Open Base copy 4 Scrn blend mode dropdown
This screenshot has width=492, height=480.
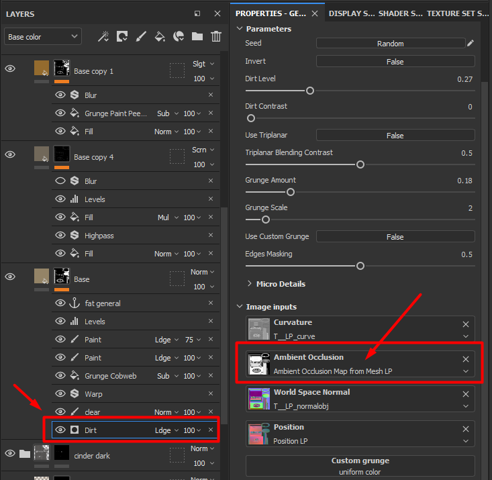[x=203, y=150]
